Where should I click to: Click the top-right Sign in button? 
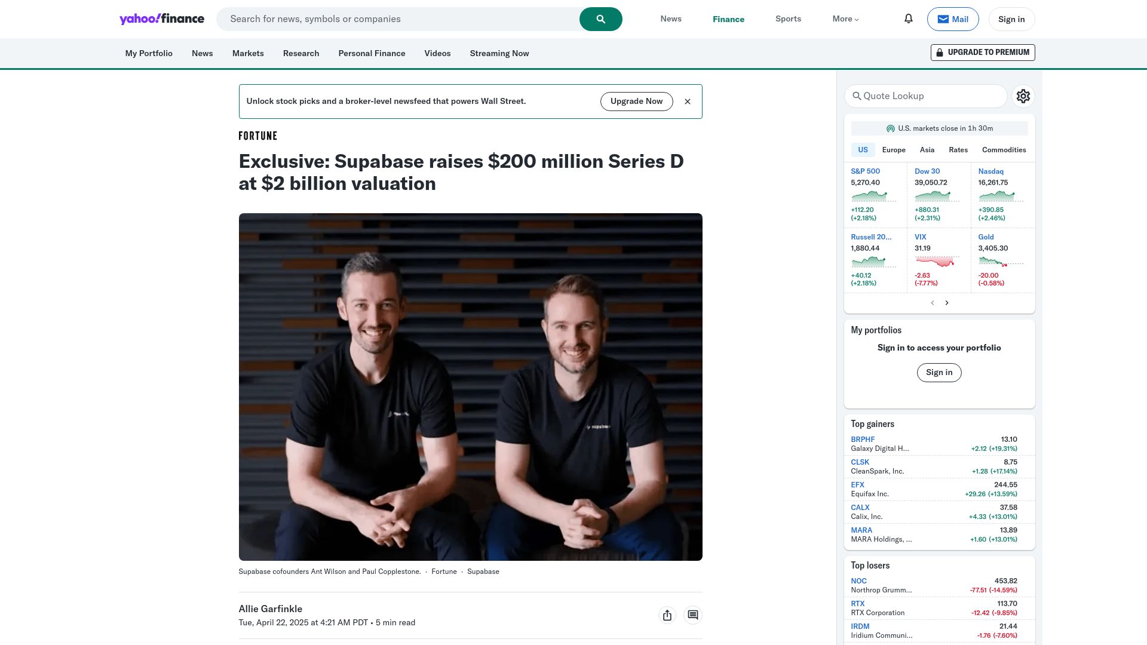click(1011, 19)
